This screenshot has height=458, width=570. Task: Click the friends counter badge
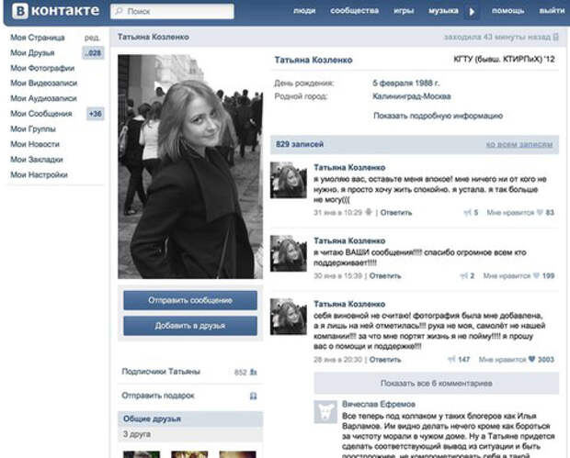(93, 53)
